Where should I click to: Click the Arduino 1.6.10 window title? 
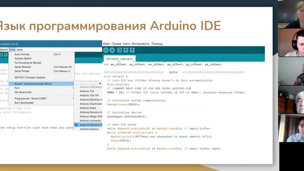9,44
